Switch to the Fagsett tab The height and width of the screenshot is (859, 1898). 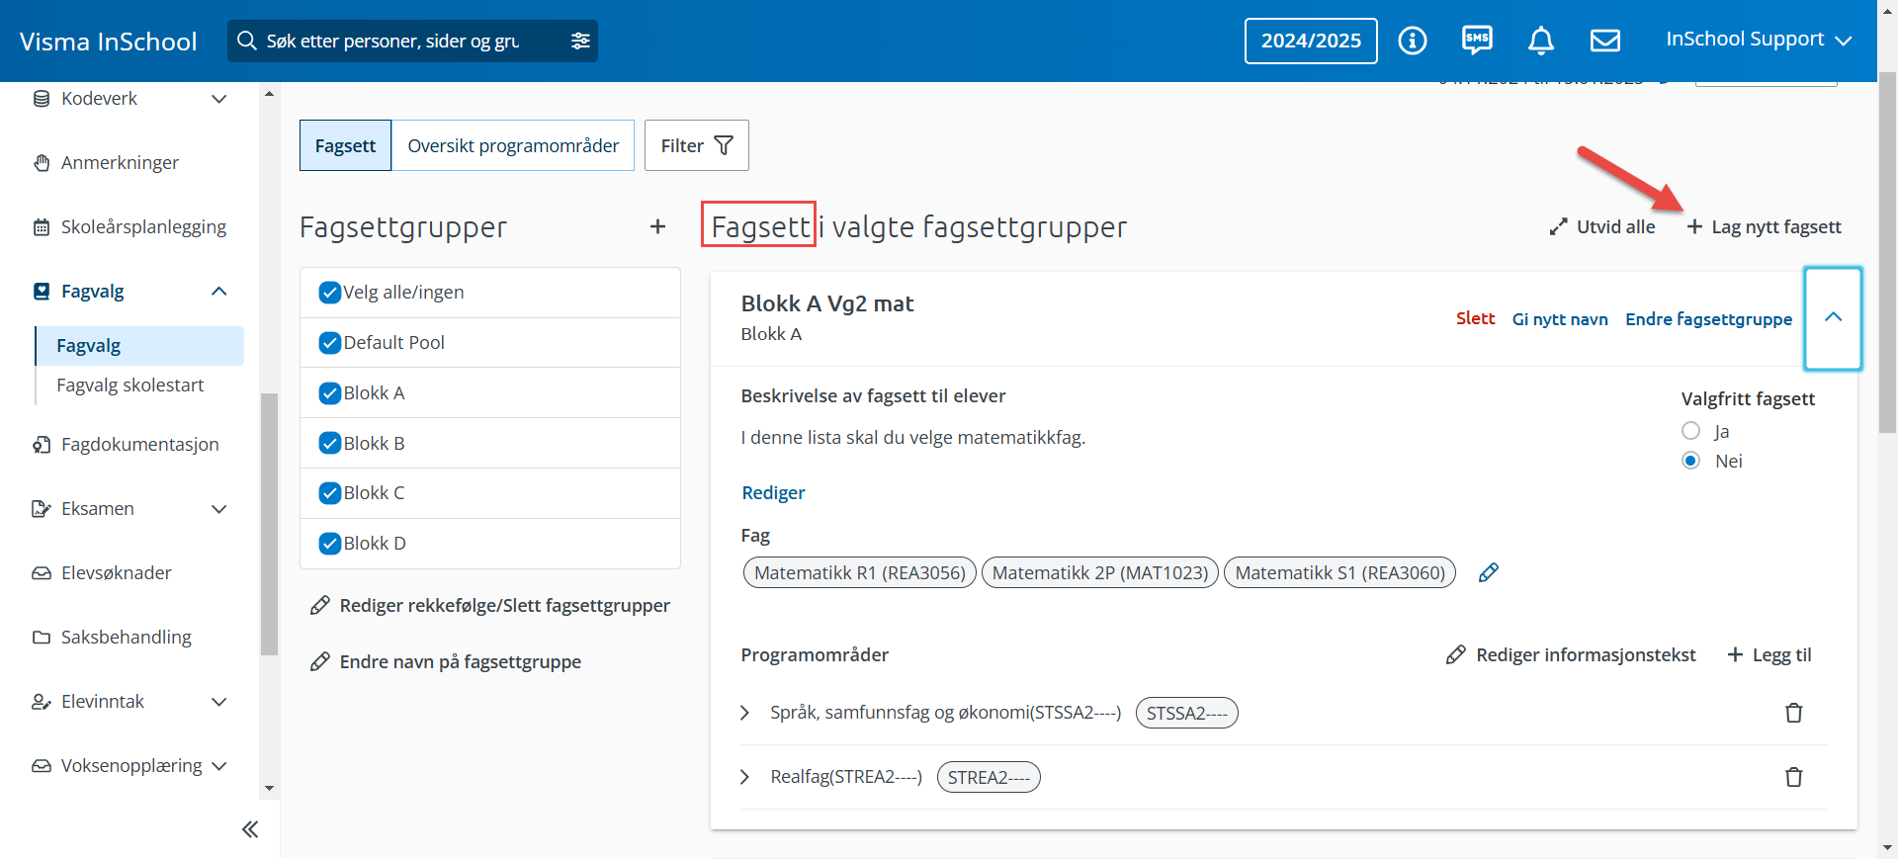345,145
